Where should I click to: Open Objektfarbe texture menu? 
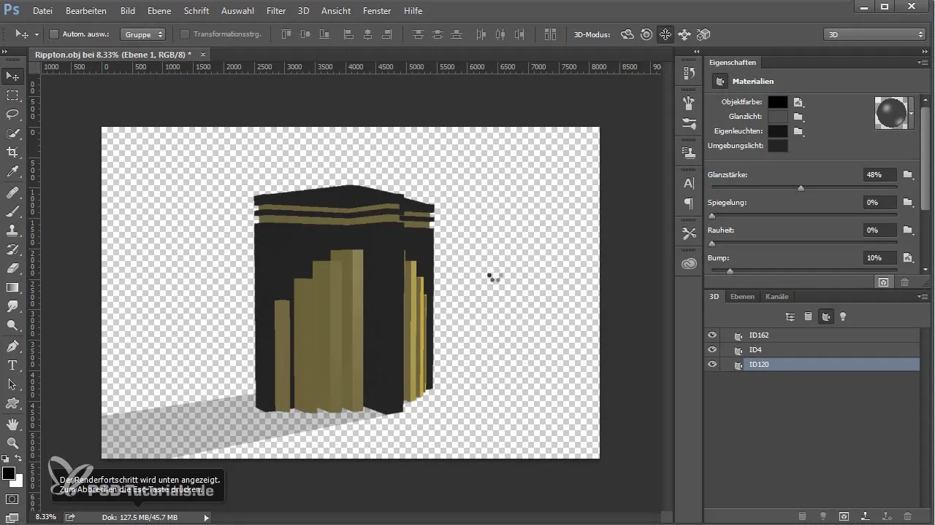coord(798,102)
